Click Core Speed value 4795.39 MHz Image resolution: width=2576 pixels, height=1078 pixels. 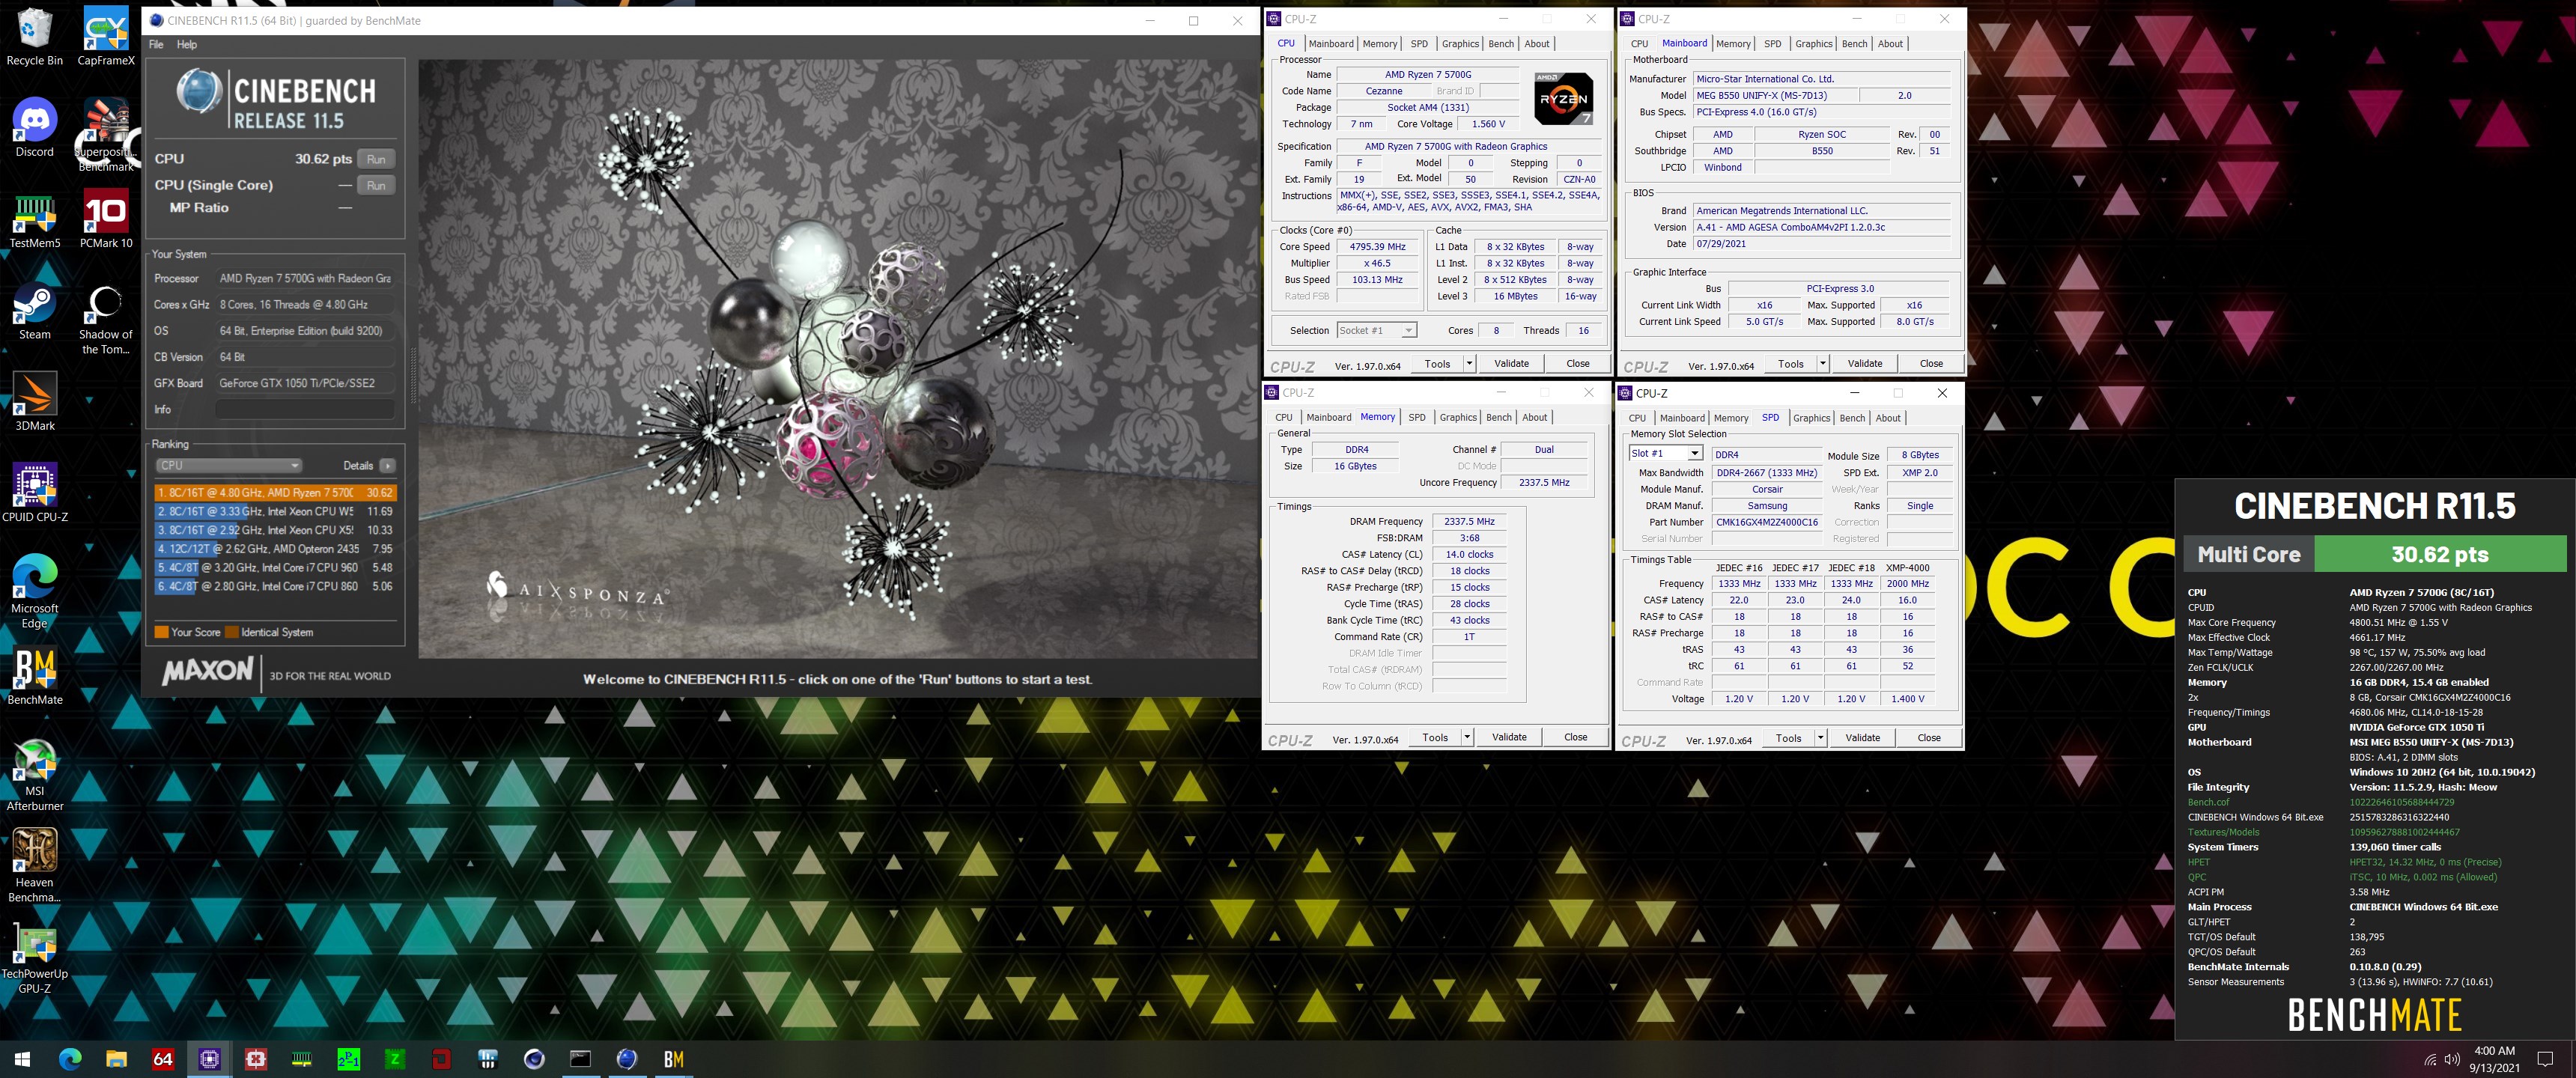coord(1377,247)
